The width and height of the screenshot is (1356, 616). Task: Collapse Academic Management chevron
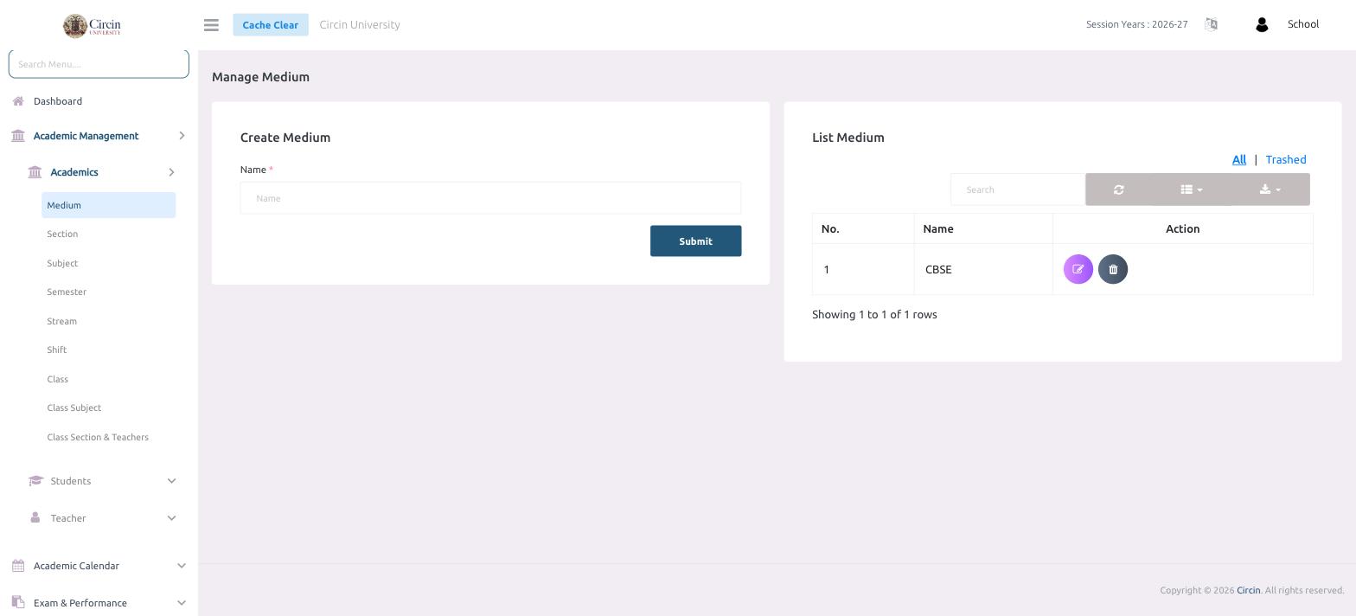click(182, 136)
